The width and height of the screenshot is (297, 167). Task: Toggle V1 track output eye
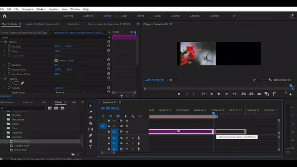pos(127,132)
